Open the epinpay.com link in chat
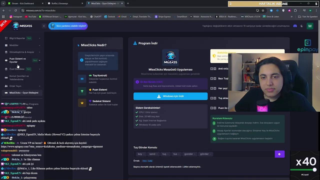The height and width of the screenshot is (180, 320). [x=52, y=146]
